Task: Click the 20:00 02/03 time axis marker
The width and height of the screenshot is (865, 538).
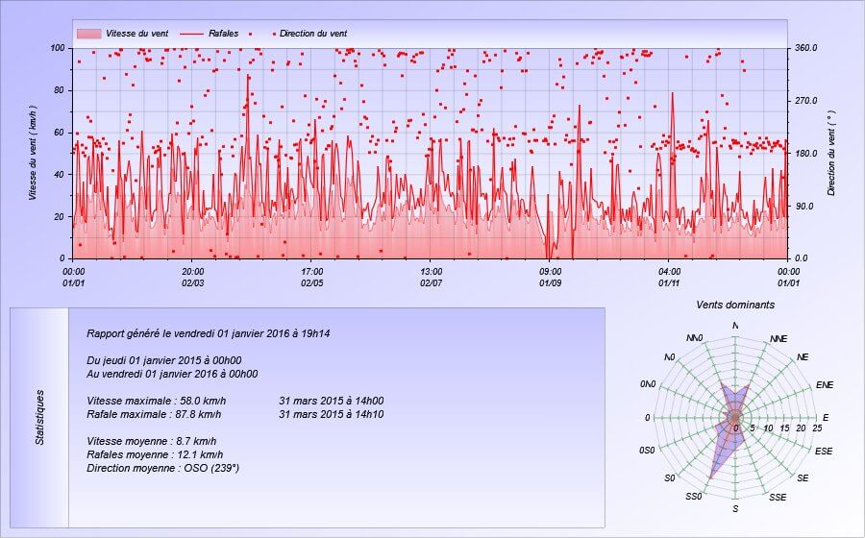Action: coord(192,277)
